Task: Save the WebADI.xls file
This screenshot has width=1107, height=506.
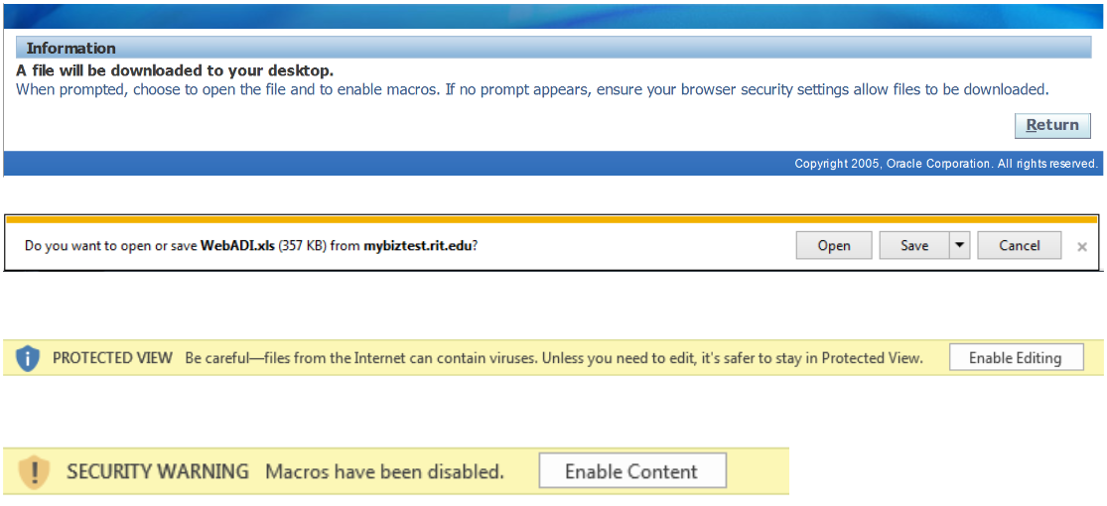Action: [x=913, y=245]
